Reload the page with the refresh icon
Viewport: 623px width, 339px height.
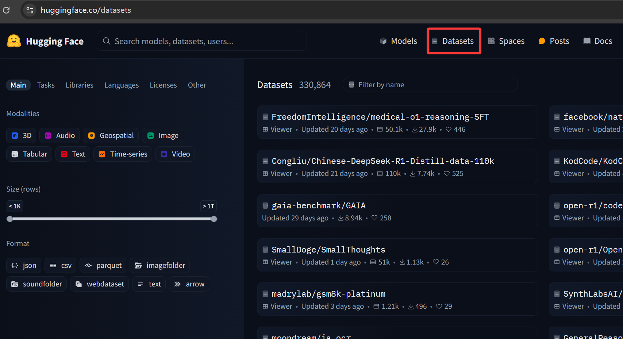[6, 10]
